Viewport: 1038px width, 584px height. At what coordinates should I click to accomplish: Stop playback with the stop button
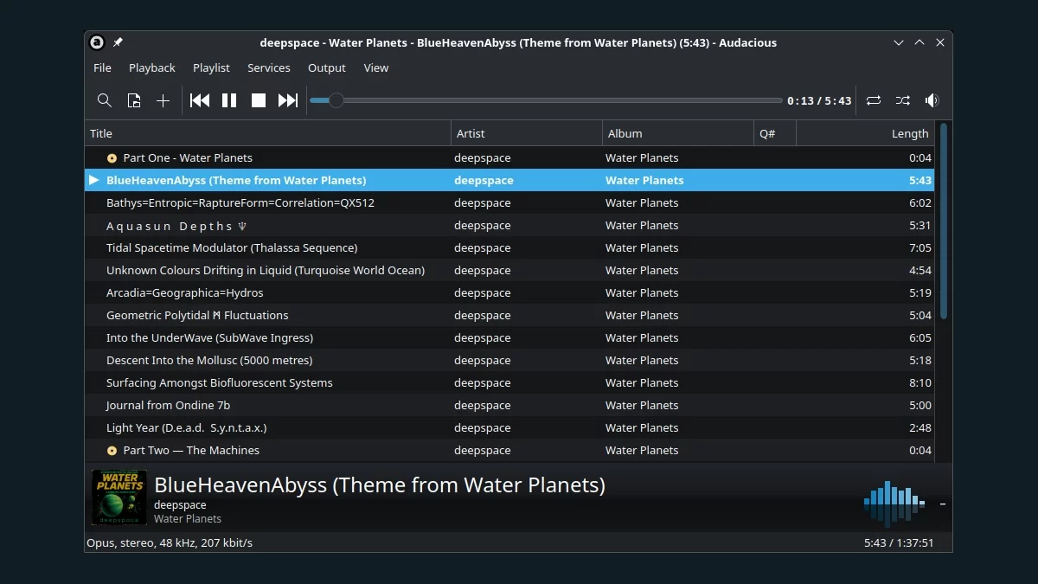(x=259, y=100)
